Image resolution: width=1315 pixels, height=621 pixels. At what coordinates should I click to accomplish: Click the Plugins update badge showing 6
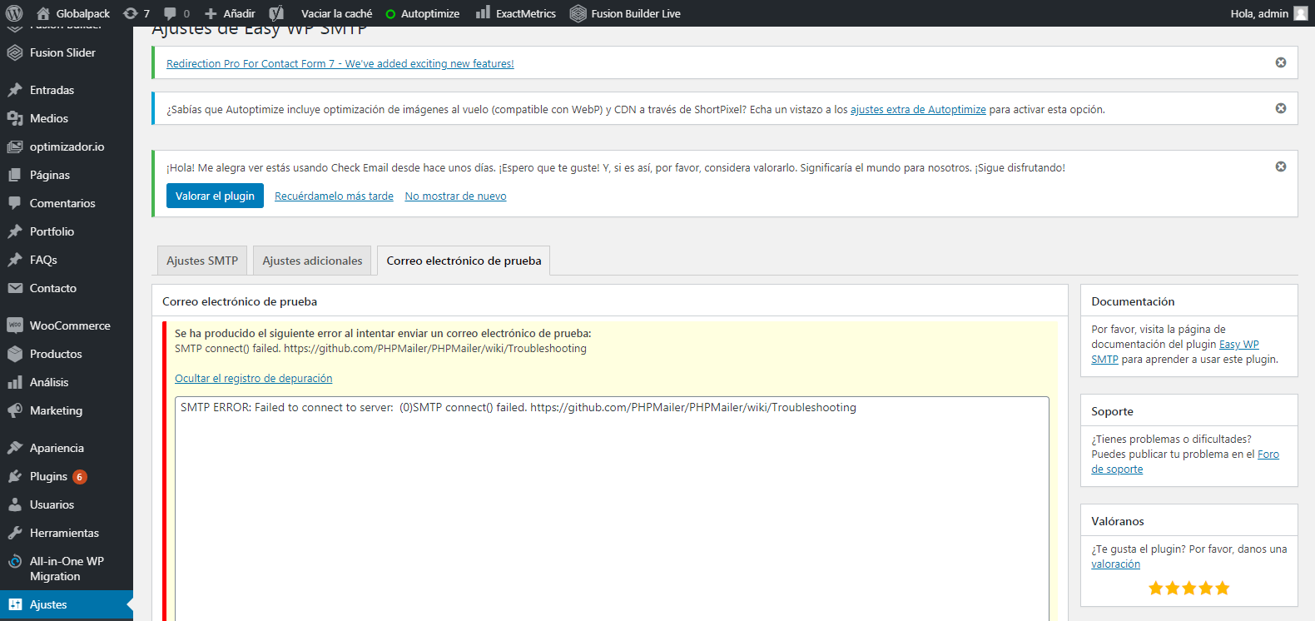point(80,477)
